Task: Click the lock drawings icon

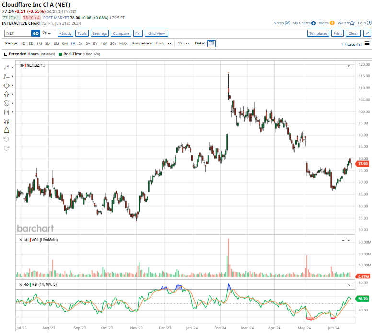Action: coord(6,130)
